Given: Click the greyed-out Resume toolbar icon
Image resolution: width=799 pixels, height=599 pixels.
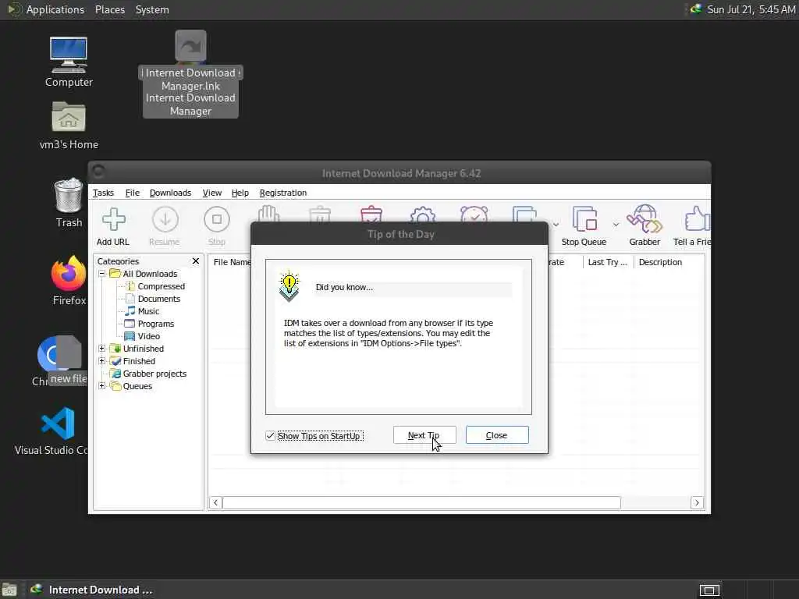Looking at the screenshot, I should (x=165, y=219).
